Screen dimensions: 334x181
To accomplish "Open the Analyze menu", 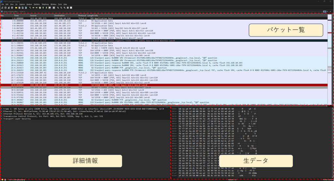I will pyautogui.click(x=29, y=4).
